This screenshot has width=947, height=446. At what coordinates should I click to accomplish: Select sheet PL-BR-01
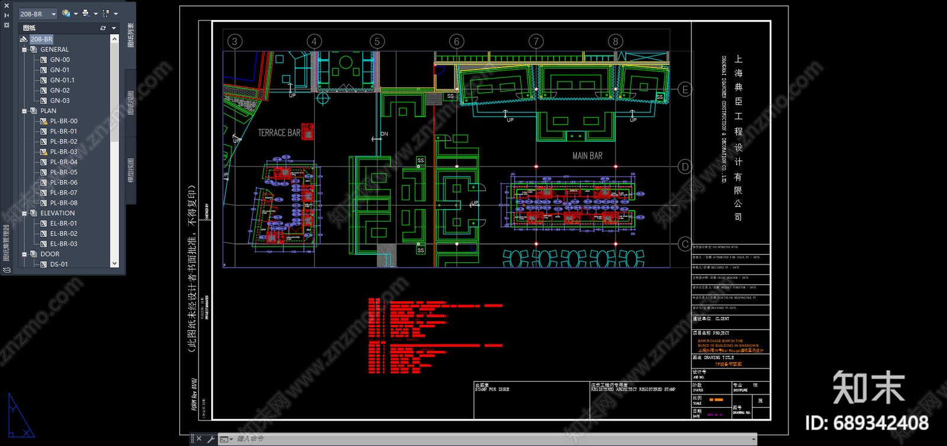point(63,131)
